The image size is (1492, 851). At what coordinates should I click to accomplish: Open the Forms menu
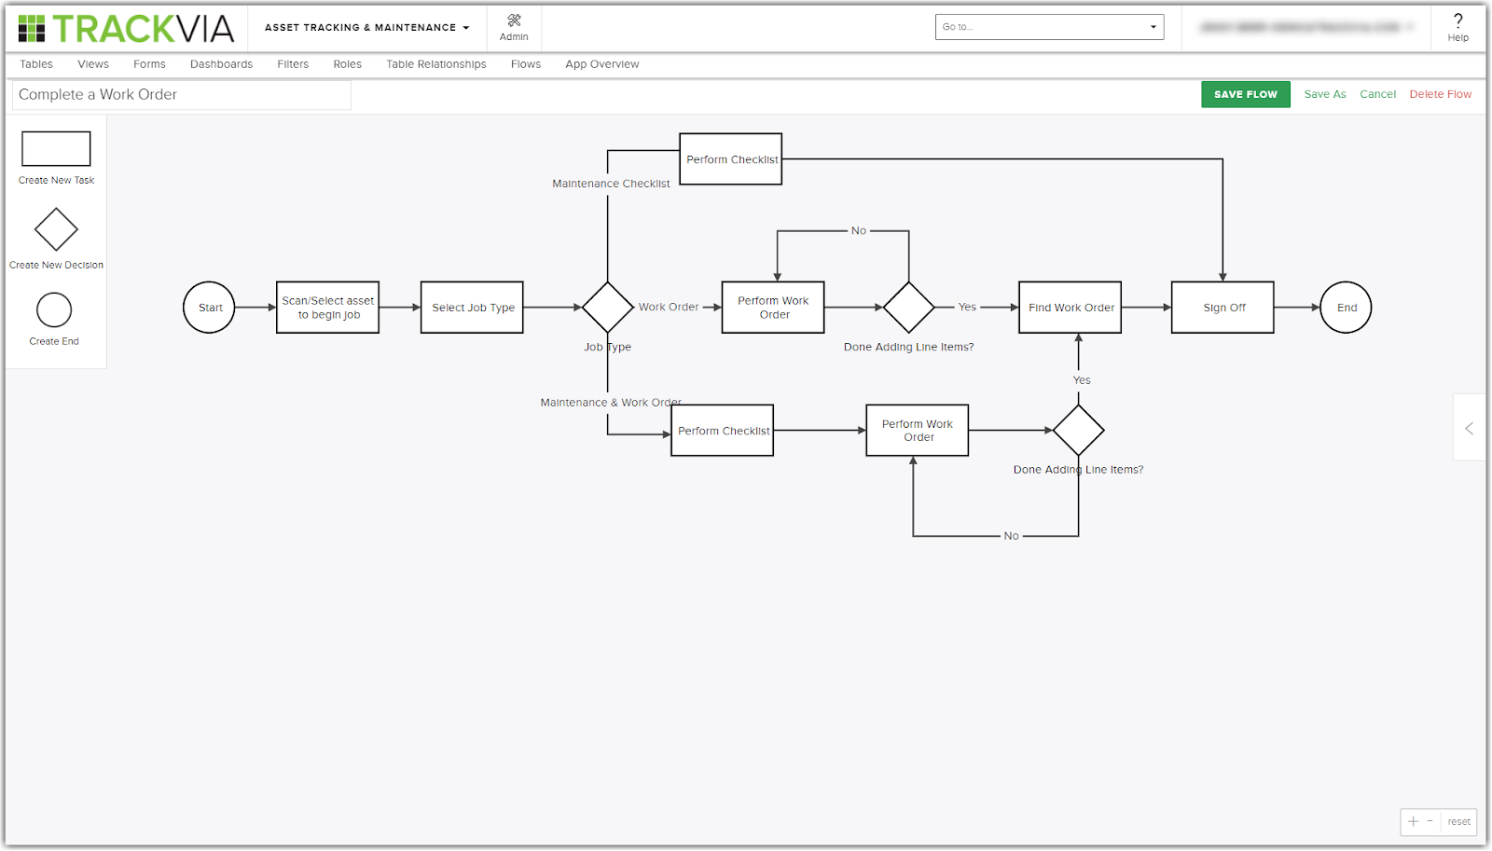coord(149,64)
